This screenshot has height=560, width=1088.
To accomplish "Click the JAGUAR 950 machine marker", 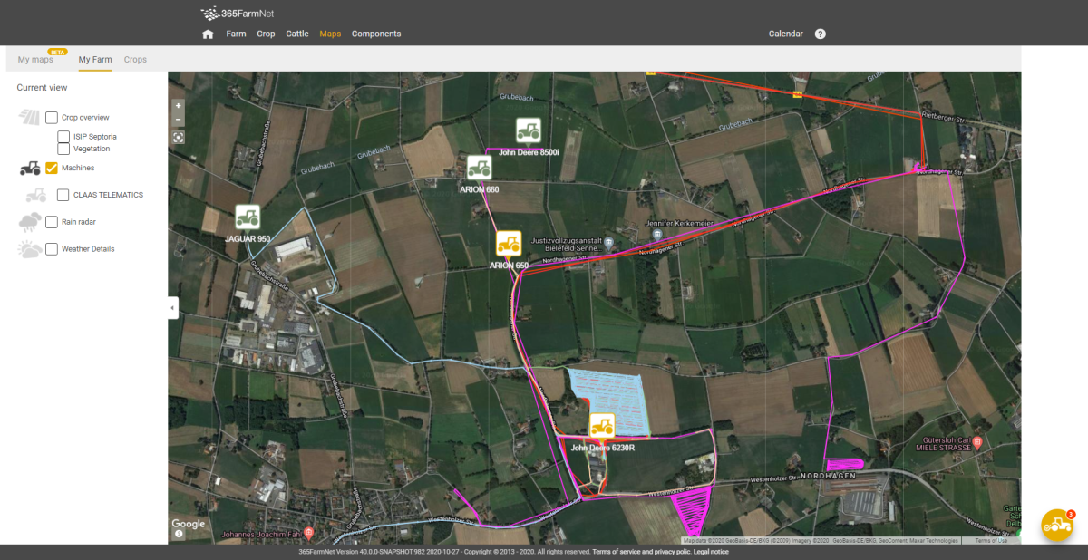I will (248, 217).
